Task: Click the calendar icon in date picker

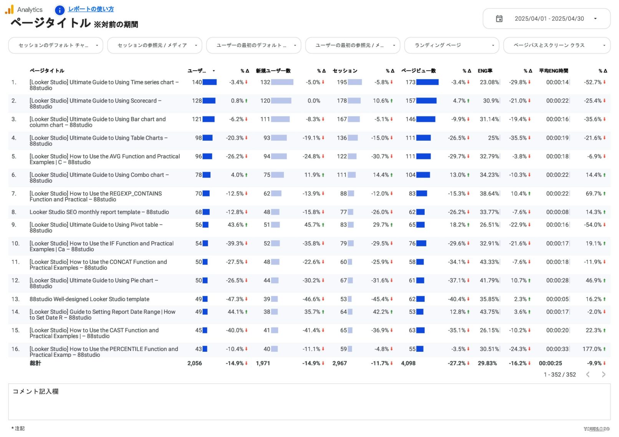Action: [x=499, y=19]
